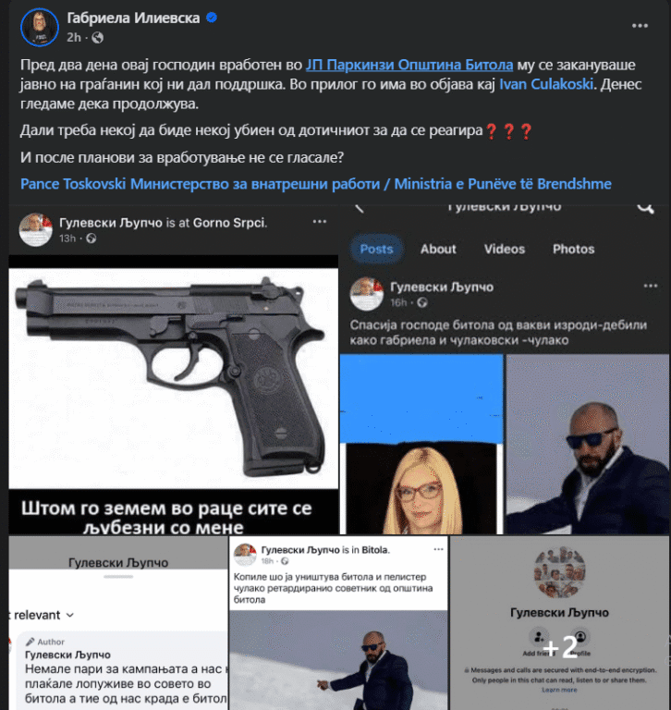
Task: Click the back arrow above the Posts tab
Action: pyautogui.click(x=359, y=208)
